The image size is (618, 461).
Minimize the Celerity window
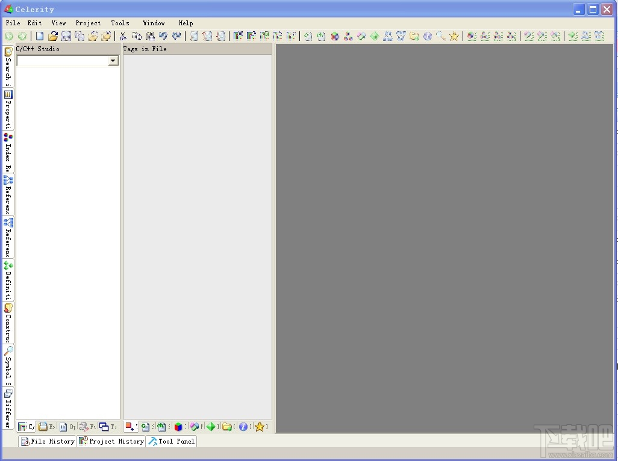pyautogui.click(x=579, y=10)
